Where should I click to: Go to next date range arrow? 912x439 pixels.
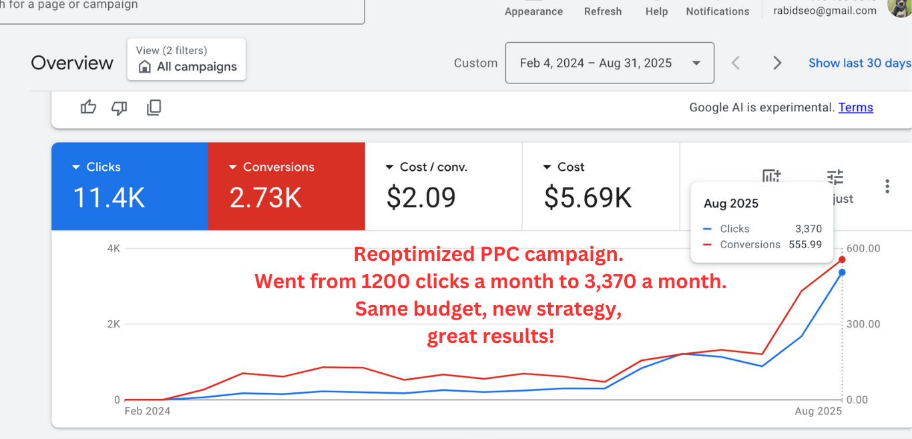tap(777, 63)
